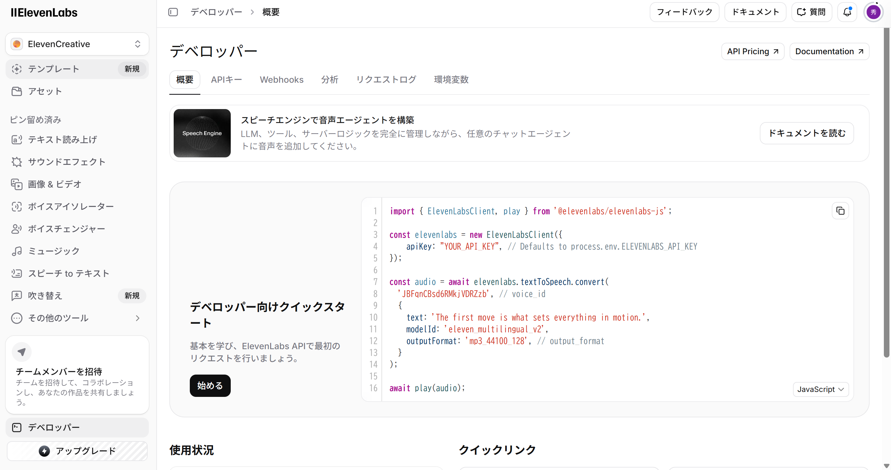
Task: Click the 始める button
Action: 210,386
